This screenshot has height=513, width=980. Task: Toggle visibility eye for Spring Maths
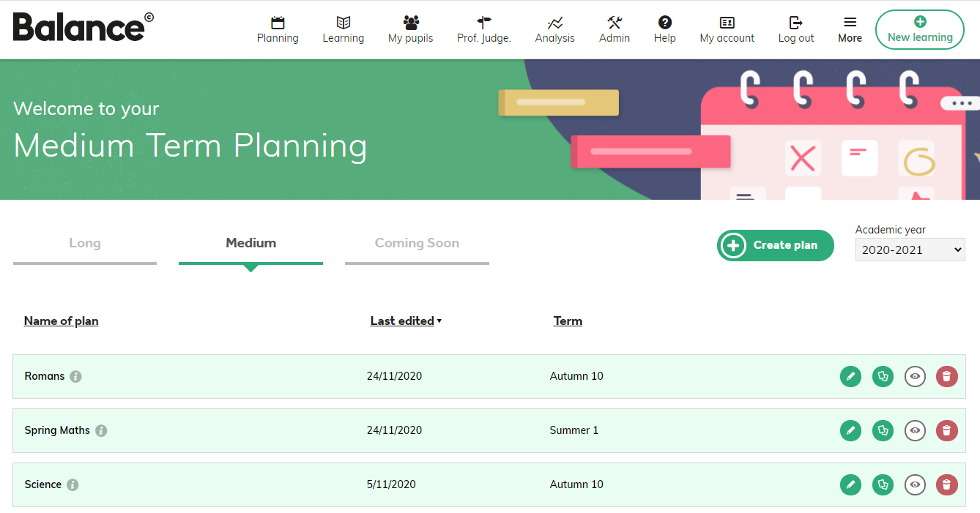click(915, 430)
